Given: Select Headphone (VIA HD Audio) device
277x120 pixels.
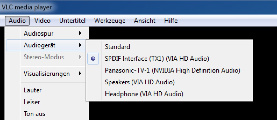Looking at the screenshot, I should (144, 94).
